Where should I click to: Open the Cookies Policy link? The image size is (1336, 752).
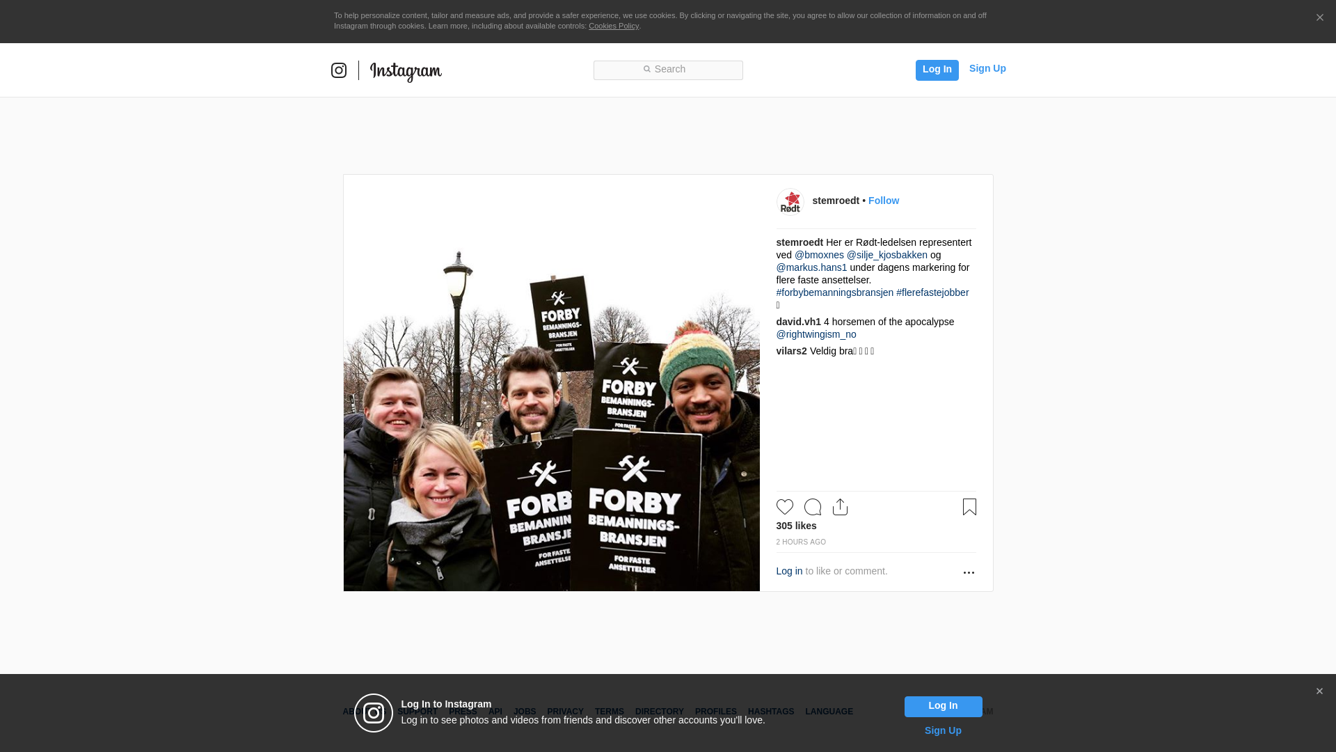613,26
